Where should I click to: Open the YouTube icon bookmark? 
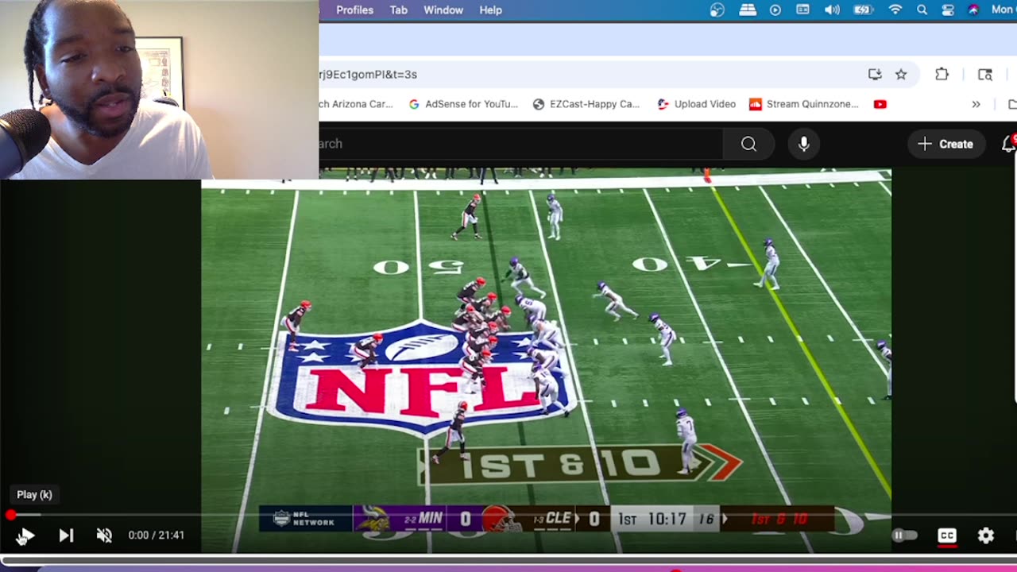(880, 104)
